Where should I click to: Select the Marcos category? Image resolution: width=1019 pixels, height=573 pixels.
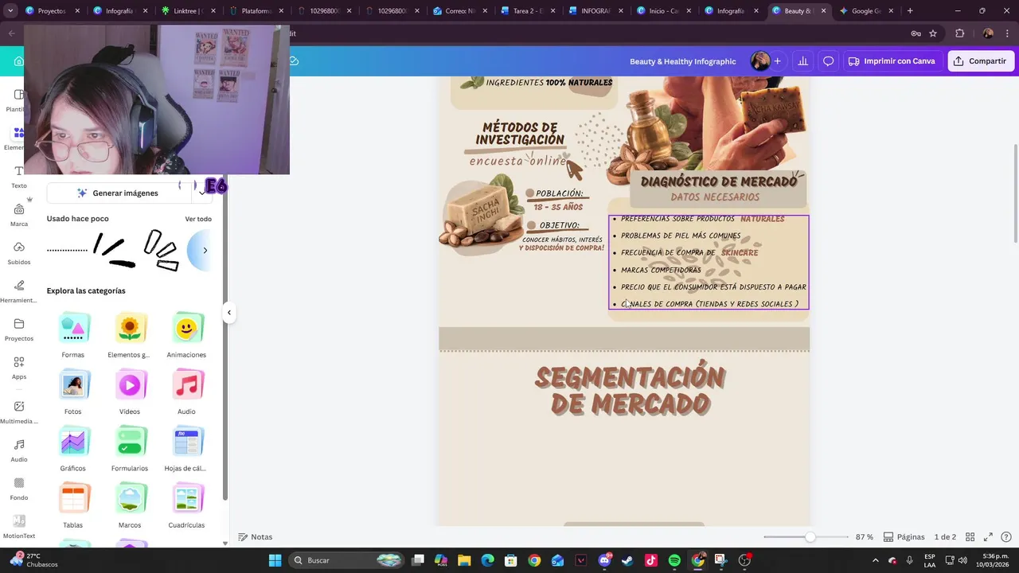(129, 506)
